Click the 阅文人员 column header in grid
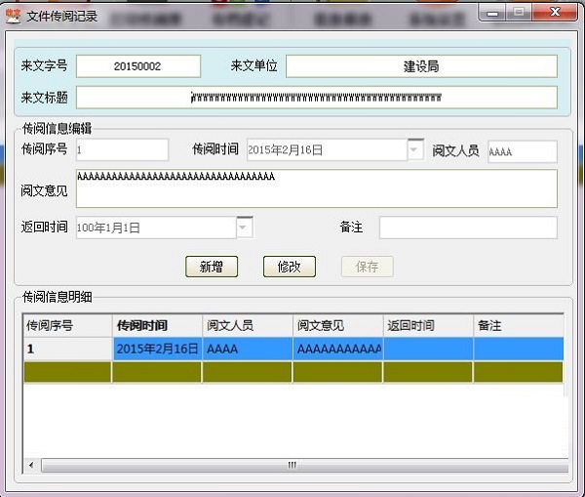Screen dimensions: 585x497 (248, 325)
